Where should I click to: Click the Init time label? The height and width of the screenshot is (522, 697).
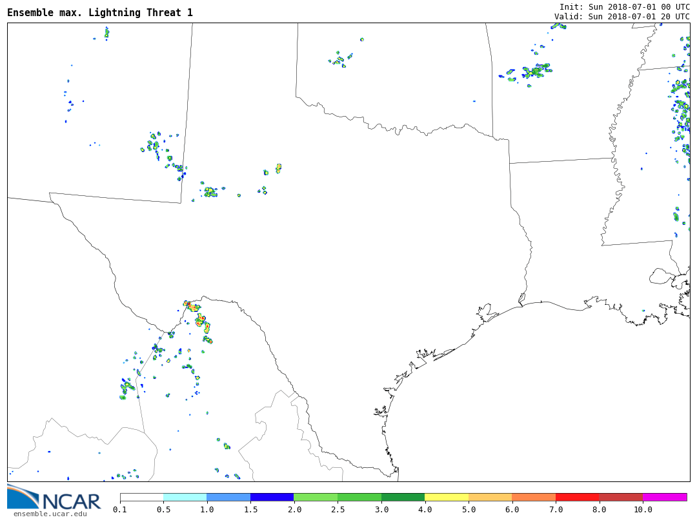click(624, 6)
